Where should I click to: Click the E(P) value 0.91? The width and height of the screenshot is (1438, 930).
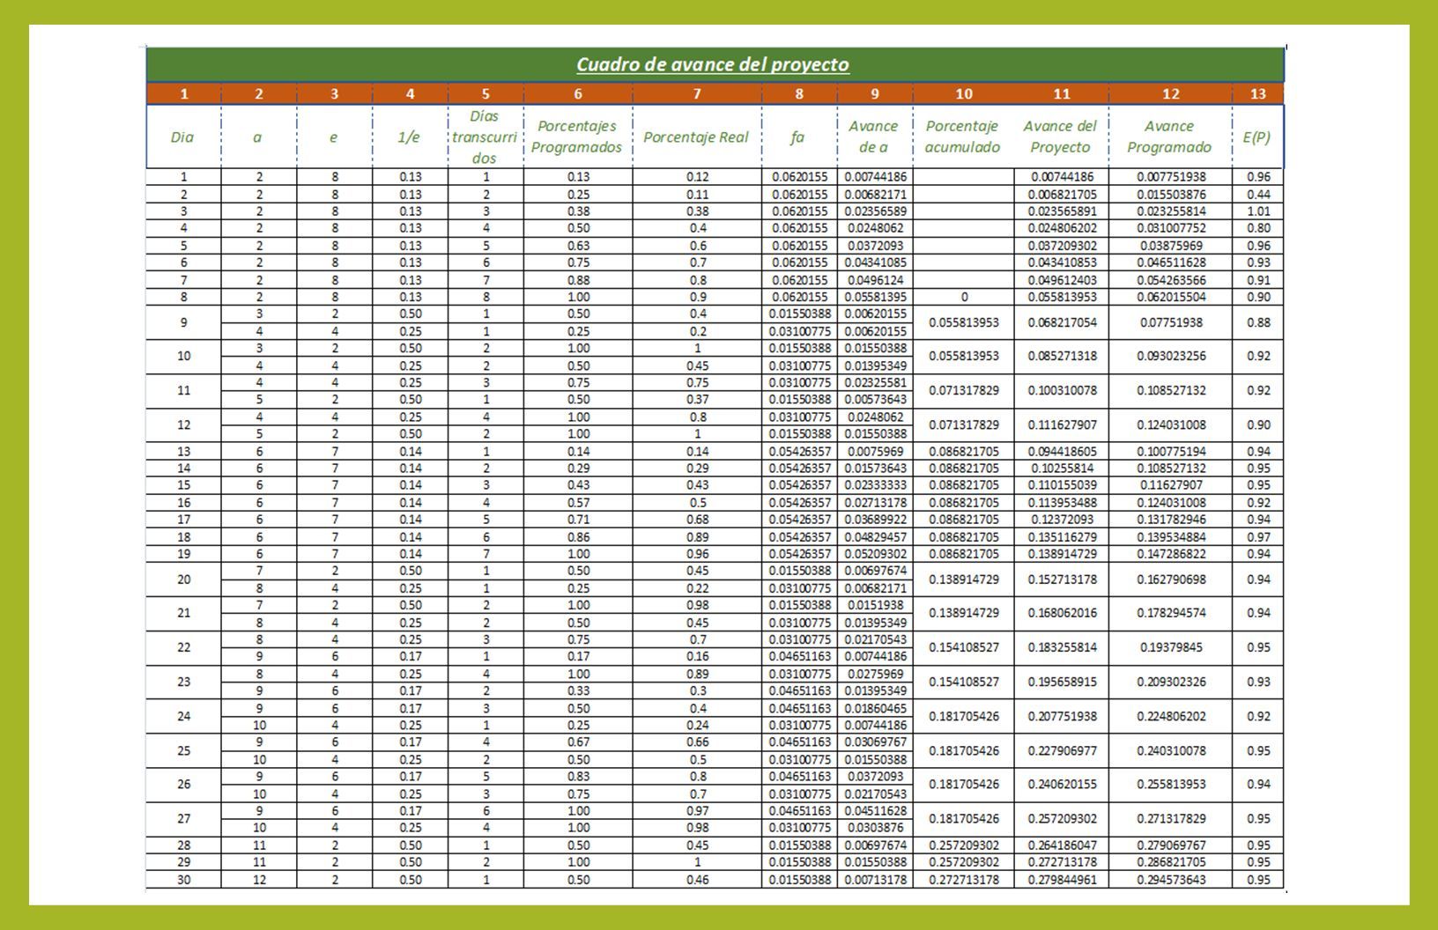coord(1258,280)
